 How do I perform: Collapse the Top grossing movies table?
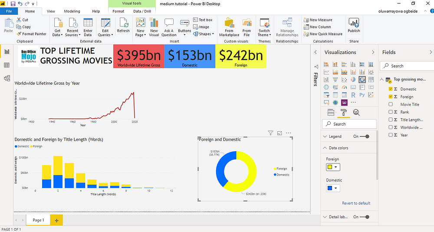click(x=381, y=80)
